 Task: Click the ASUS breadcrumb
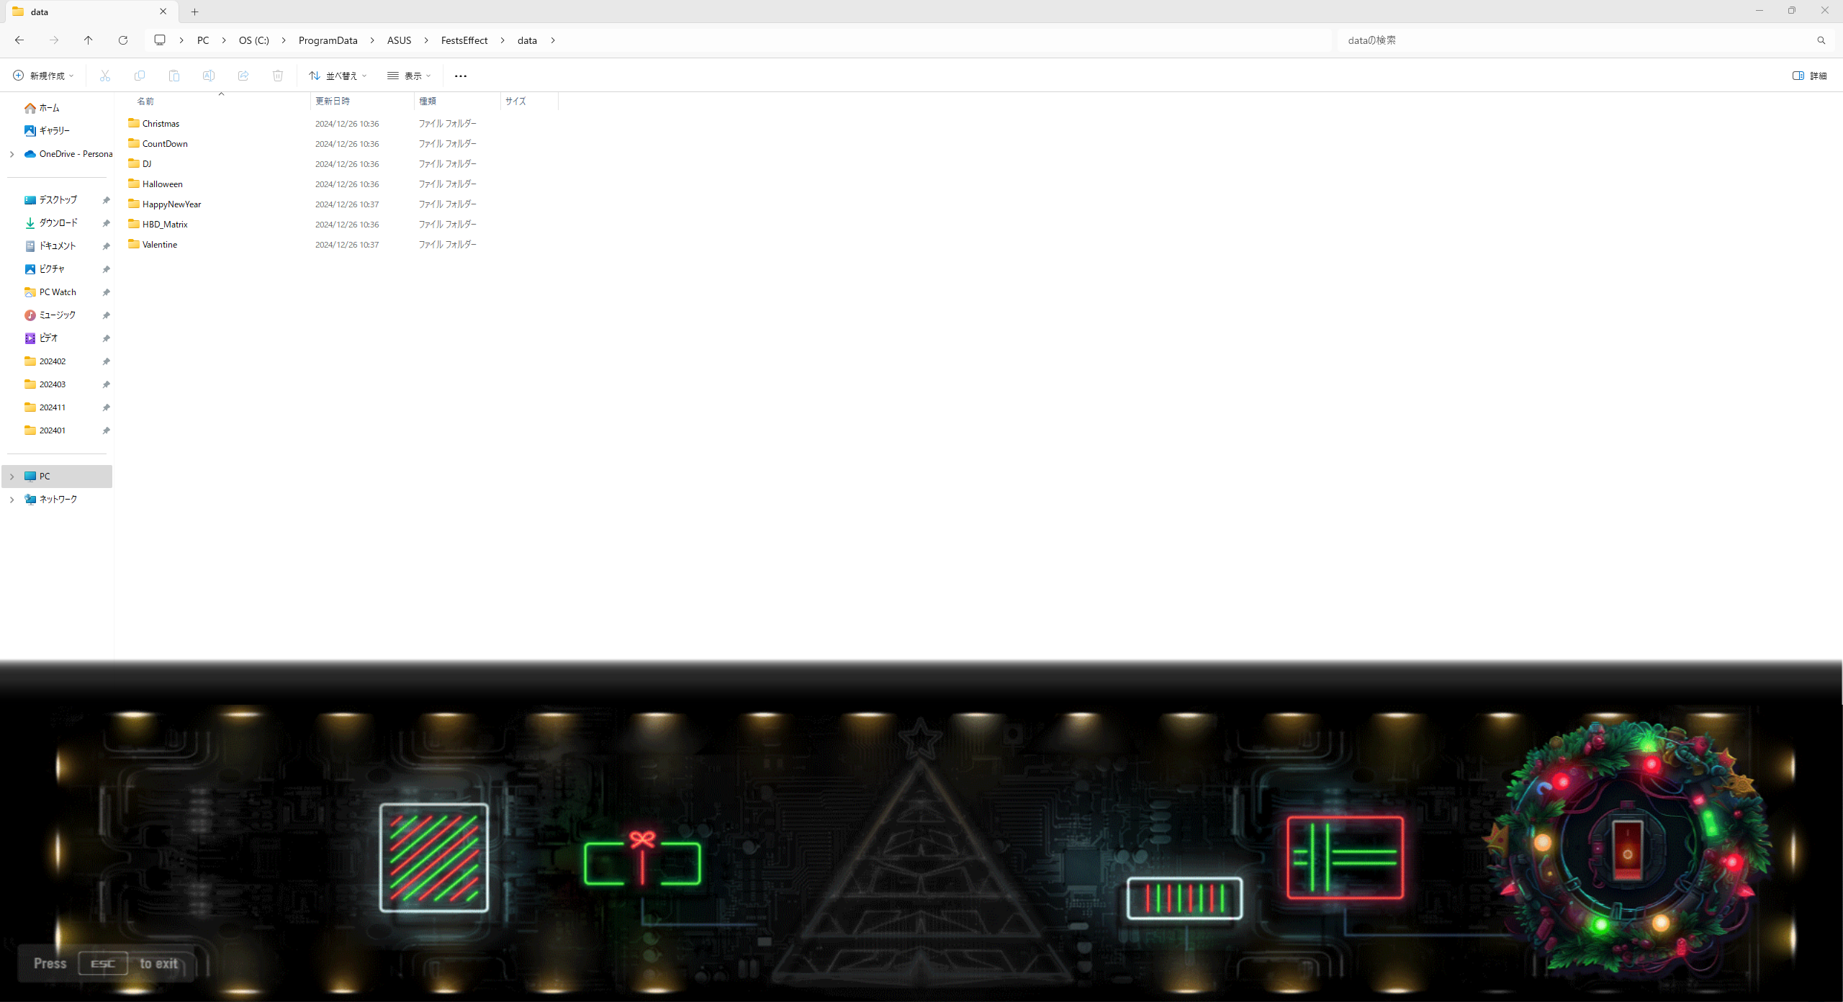click(x=400, y=40)
